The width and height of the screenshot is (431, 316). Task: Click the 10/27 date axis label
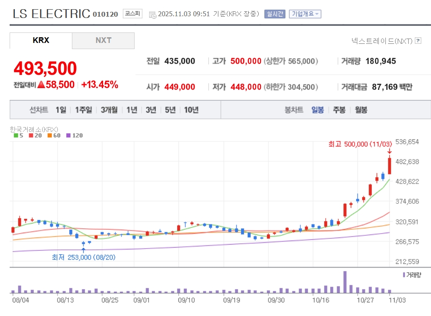(x=365, y=300)
